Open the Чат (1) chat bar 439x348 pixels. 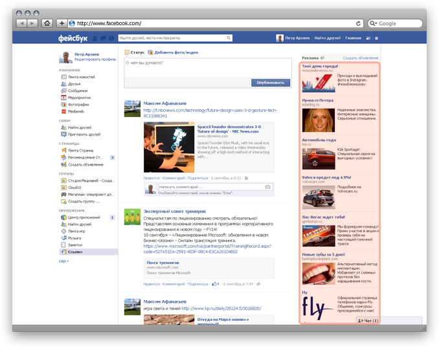tap(368, 321)
